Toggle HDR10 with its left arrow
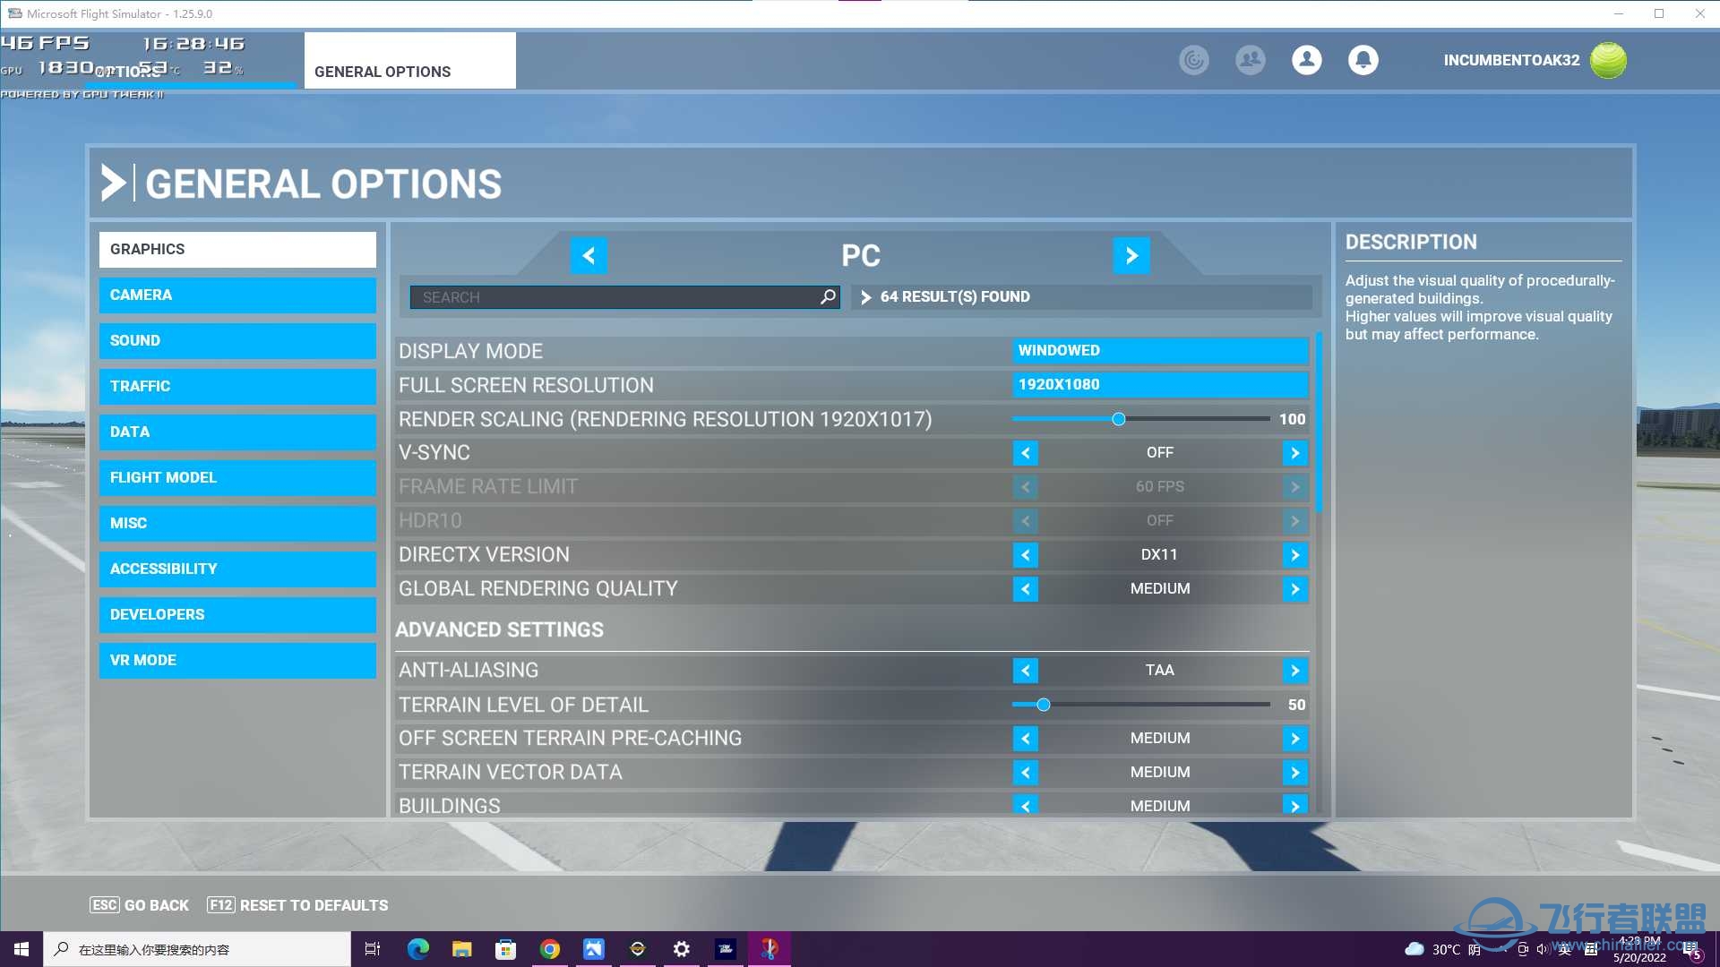This screenshot has height=967, width=1720. pyautogui.click(x=1025, y=521)
